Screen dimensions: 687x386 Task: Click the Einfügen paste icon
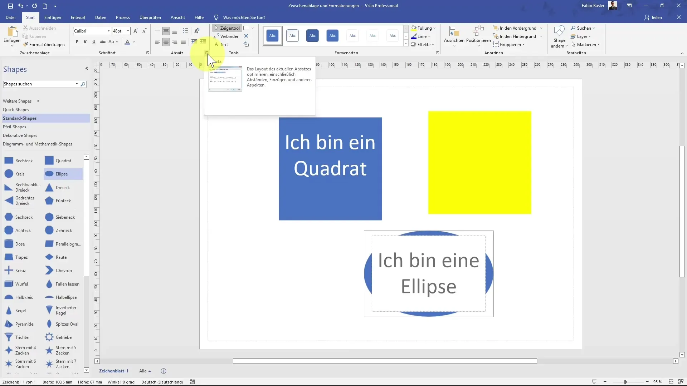point(12,32)
